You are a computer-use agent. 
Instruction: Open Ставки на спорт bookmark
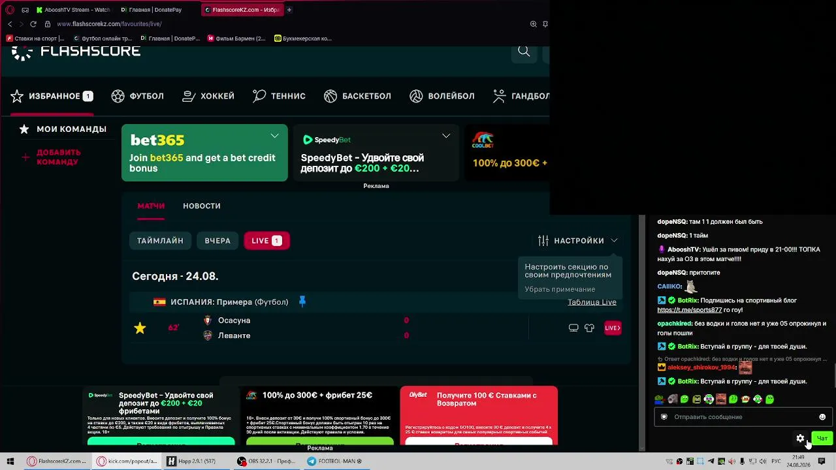(x=35, y=39)
